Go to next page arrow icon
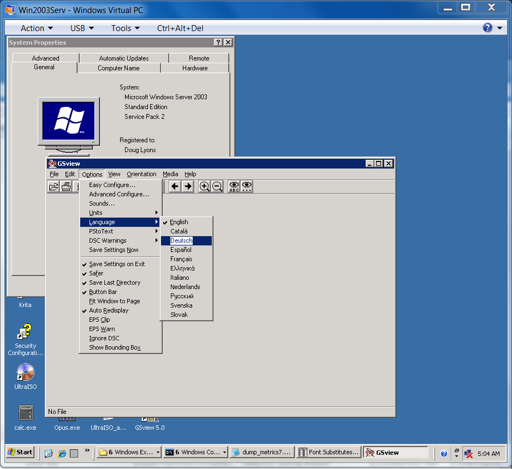Screen dimensions: 512x469 [188, 187]
